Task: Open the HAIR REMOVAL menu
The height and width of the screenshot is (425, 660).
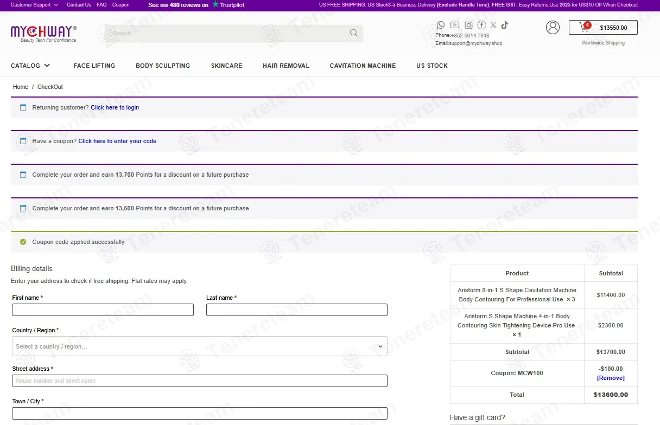Action: click(286, 66)
